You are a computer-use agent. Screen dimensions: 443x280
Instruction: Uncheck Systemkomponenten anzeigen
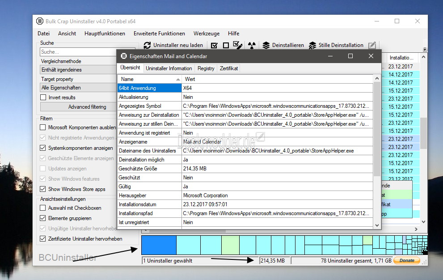(x=42, y=148)
